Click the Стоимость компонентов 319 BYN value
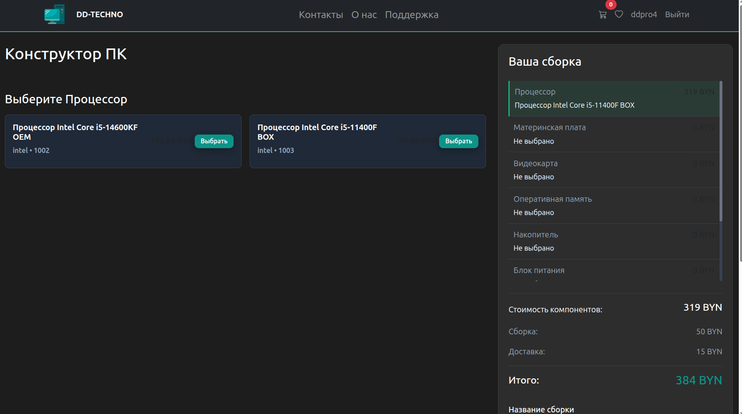The image size is (742, 414). 703,307
